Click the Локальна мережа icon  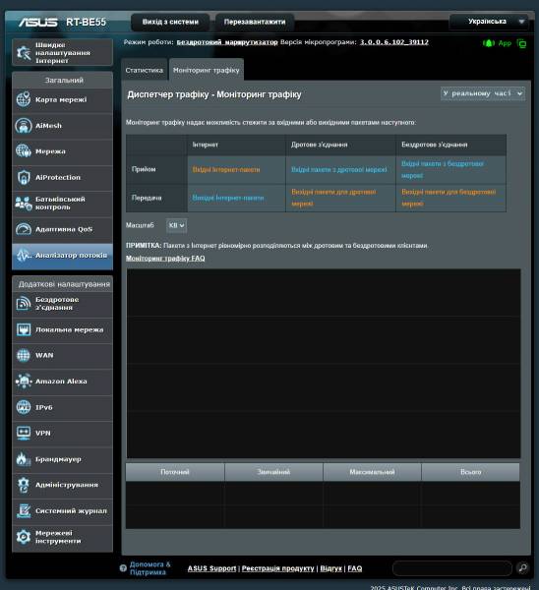[x=24, y=329]
